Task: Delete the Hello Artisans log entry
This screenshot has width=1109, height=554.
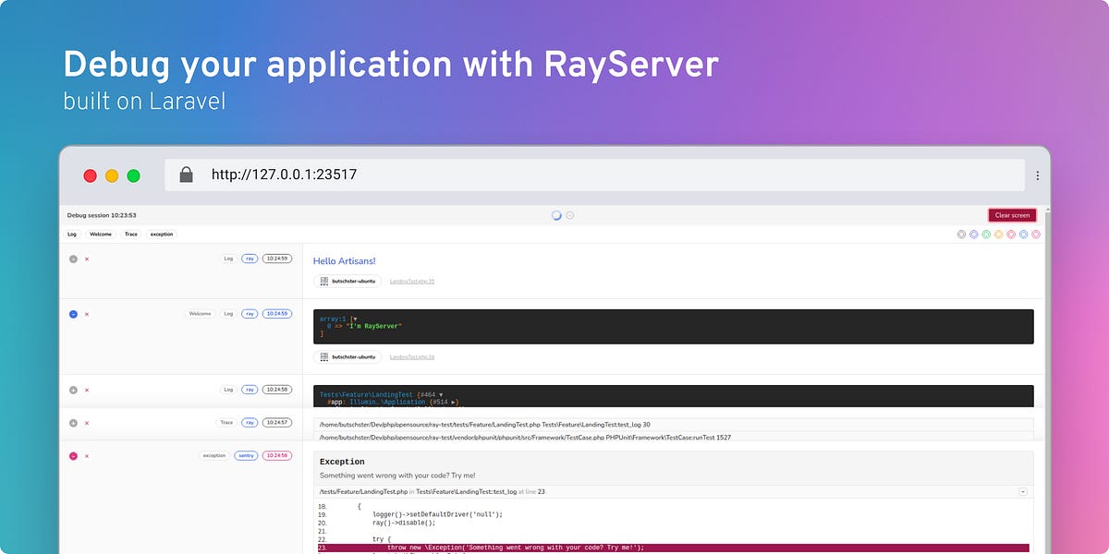Action: [x=87, y=259]
